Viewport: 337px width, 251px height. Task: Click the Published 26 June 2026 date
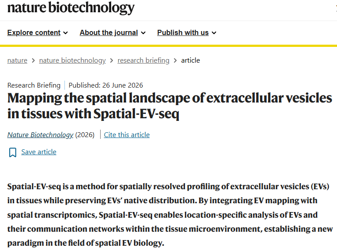[106, 85]
